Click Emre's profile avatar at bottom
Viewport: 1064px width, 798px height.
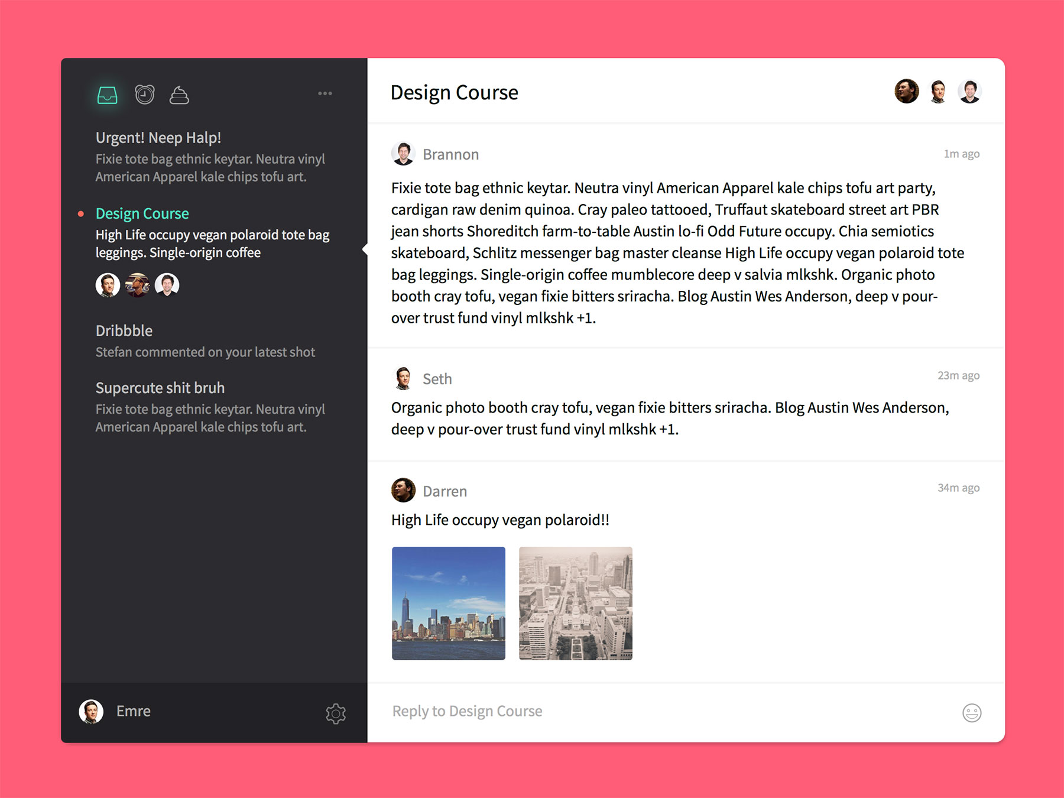click(x=91, y=711)
